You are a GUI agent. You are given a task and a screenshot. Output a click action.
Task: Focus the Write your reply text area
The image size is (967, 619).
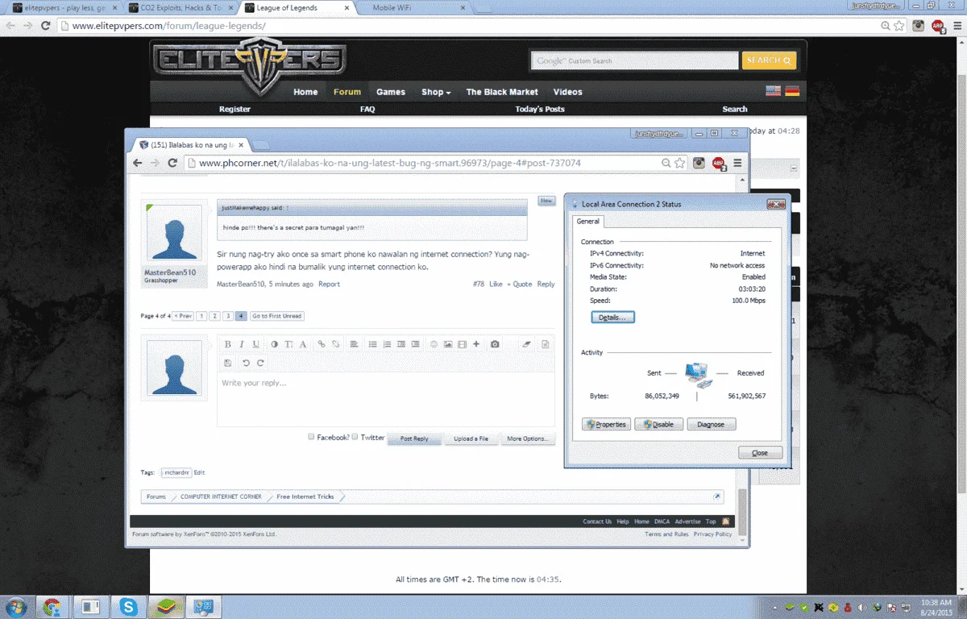[385, 399]
